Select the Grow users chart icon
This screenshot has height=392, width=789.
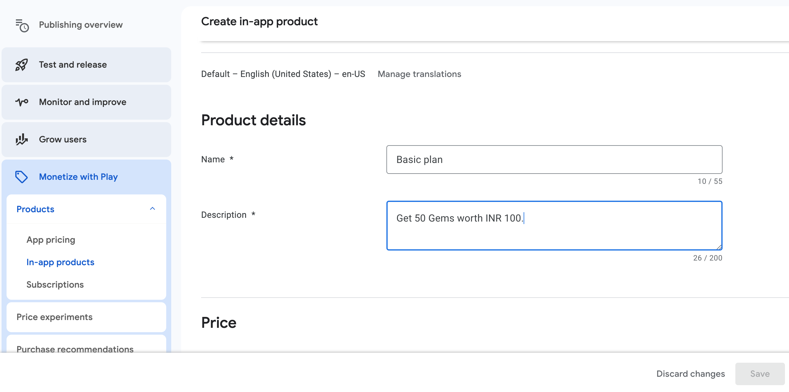21,139
